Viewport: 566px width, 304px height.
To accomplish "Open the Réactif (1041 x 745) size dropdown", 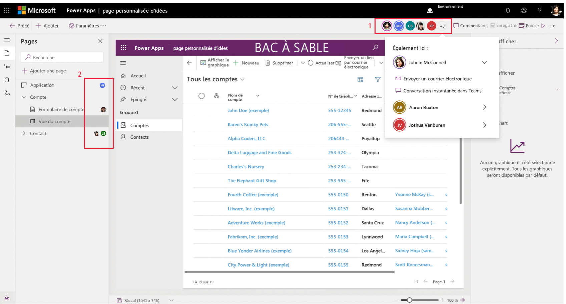I will click(171, 300).
